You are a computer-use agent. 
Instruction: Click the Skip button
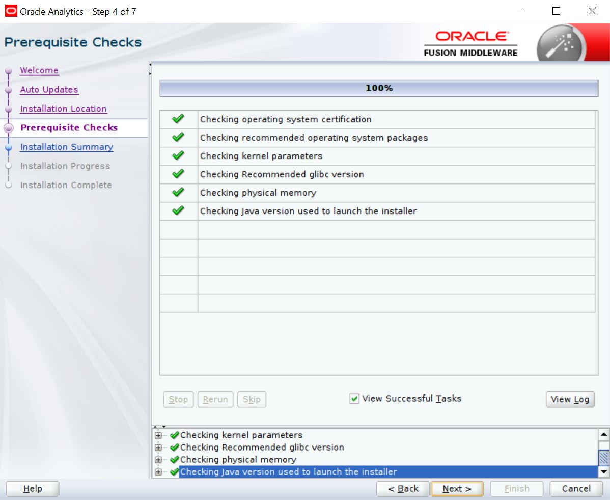click(252, 399)
